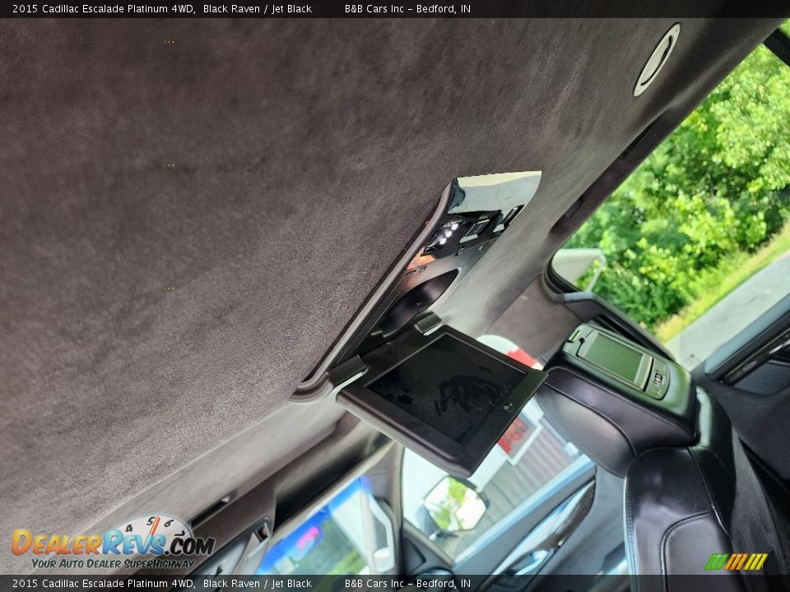Click 'B&B Cars Inc – Bedford, IN' in top bar

407,9
